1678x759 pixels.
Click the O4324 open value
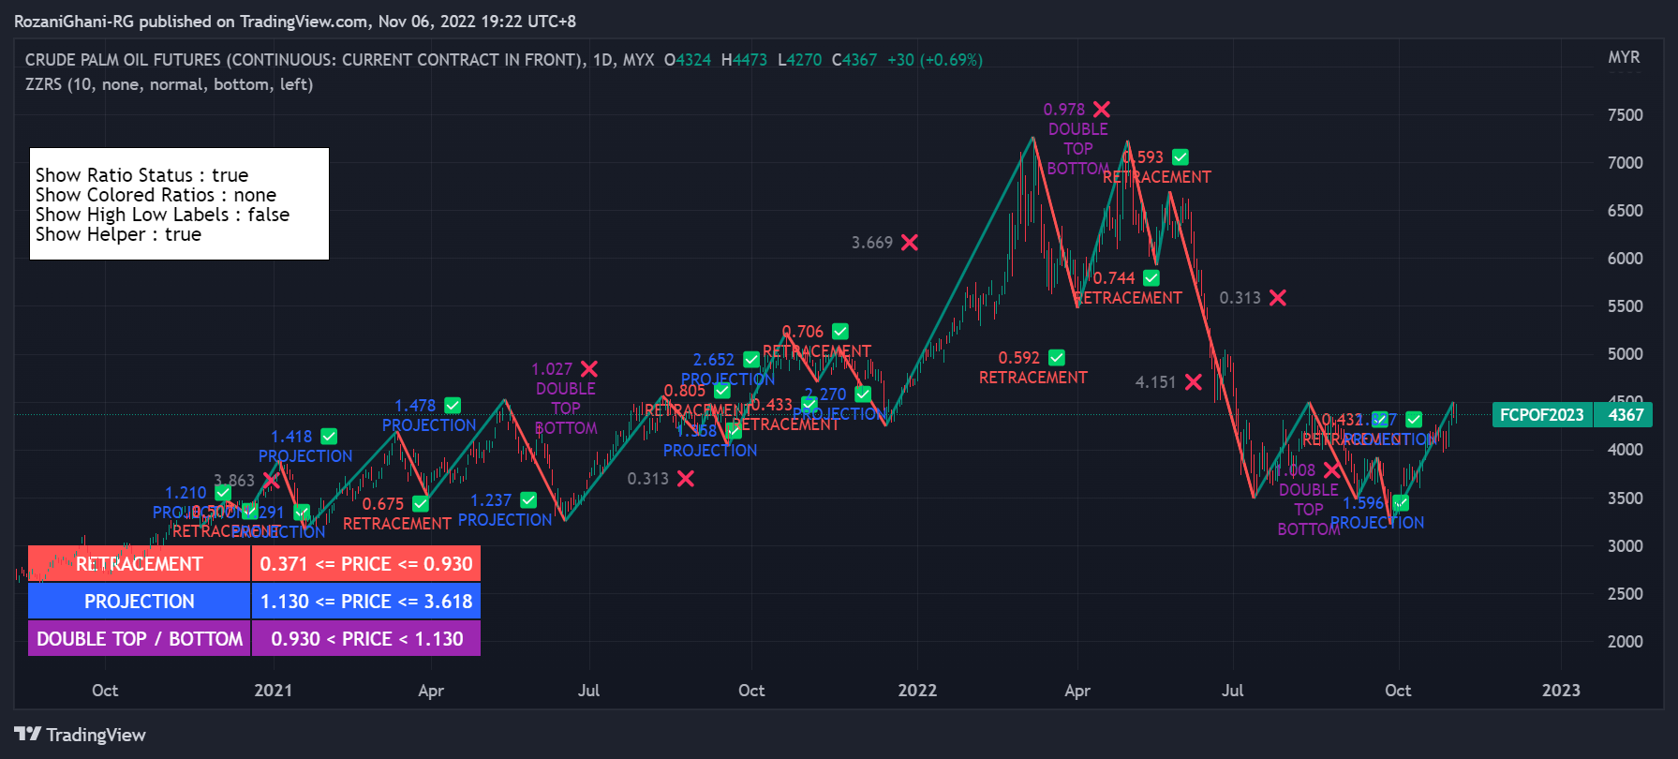[x=688, y=60]
